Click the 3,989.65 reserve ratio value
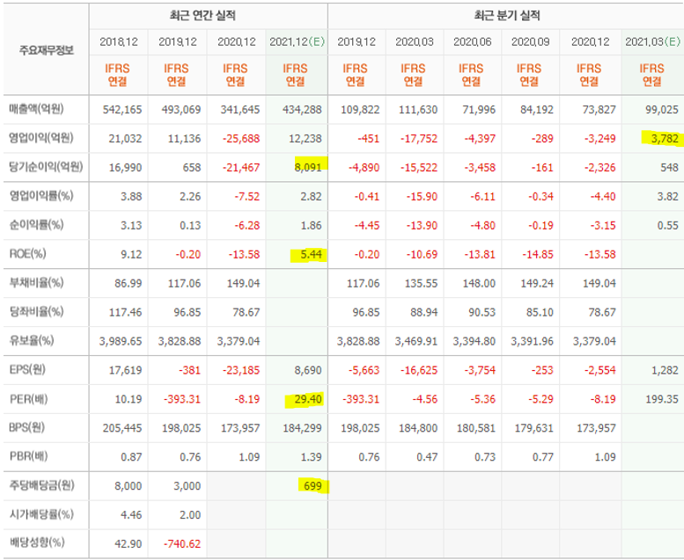This screenshot has height=560, width=684. 121,341
